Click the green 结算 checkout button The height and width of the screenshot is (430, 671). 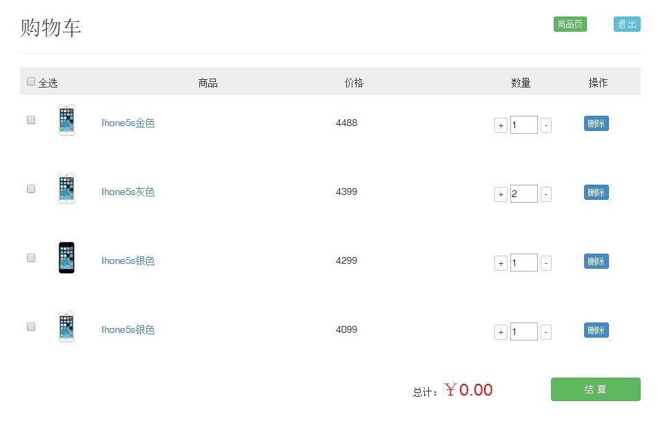pos(596,389)
